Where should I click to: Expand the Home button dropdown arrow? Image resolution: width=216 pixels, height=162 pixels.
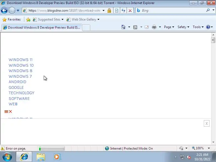pyautogui.click(x=129, y=27)
